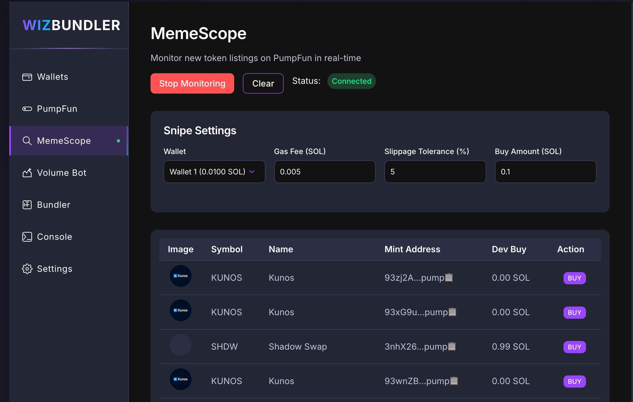This screenshot has width=633, height=402.
Task: Click the PumpFun pill icon in sidebar
Action: tap(27, 109)
